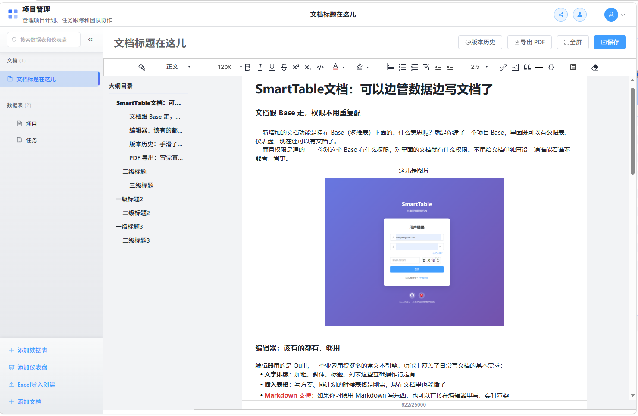Insert an ordered numbered list

tap(402, 67)
